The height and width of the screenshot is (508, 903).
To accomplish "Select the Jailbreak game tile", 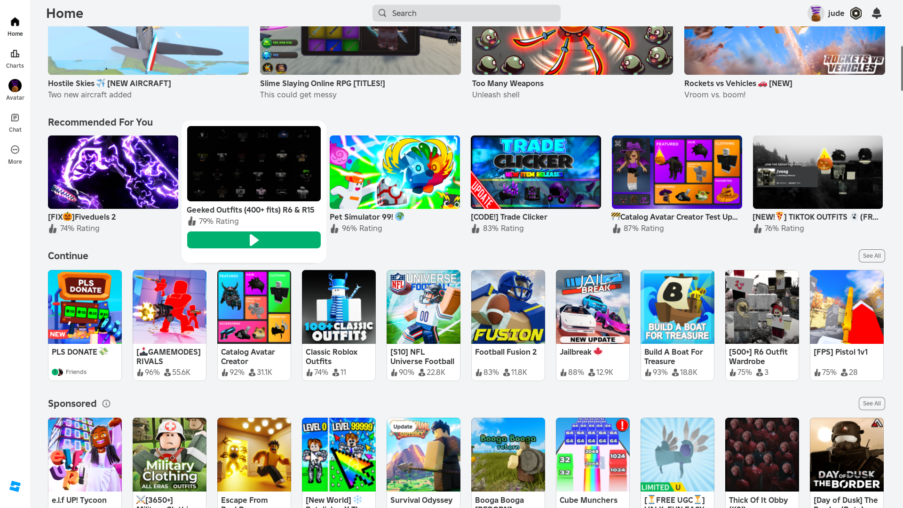I will pos(593,307).
